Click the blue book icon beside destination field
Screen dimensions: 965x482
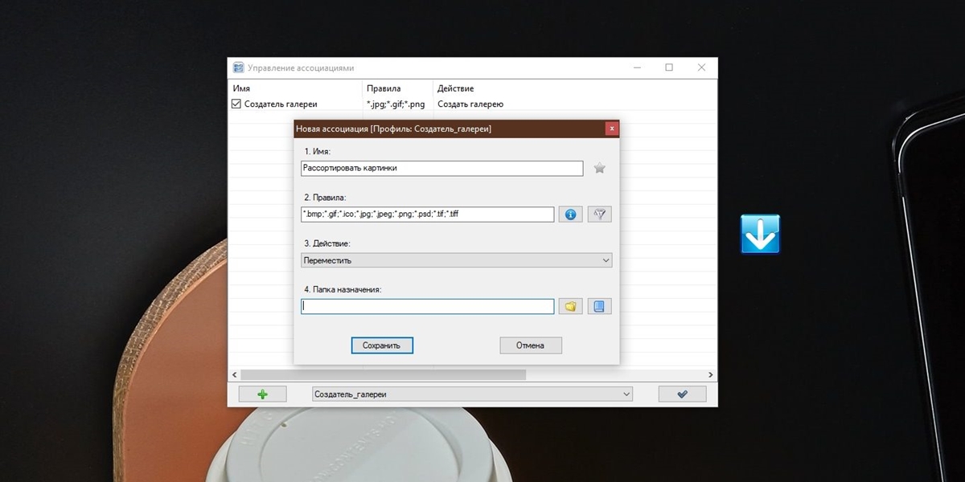pyautogui.click(x=600, y=306)
